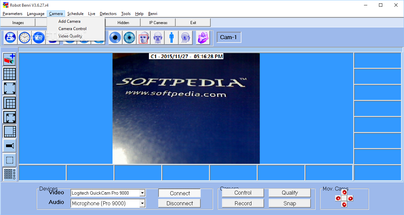Click the blue snapshot camera icon
The height and width of the screenshot is (215, 404).
tap(38, 37)
